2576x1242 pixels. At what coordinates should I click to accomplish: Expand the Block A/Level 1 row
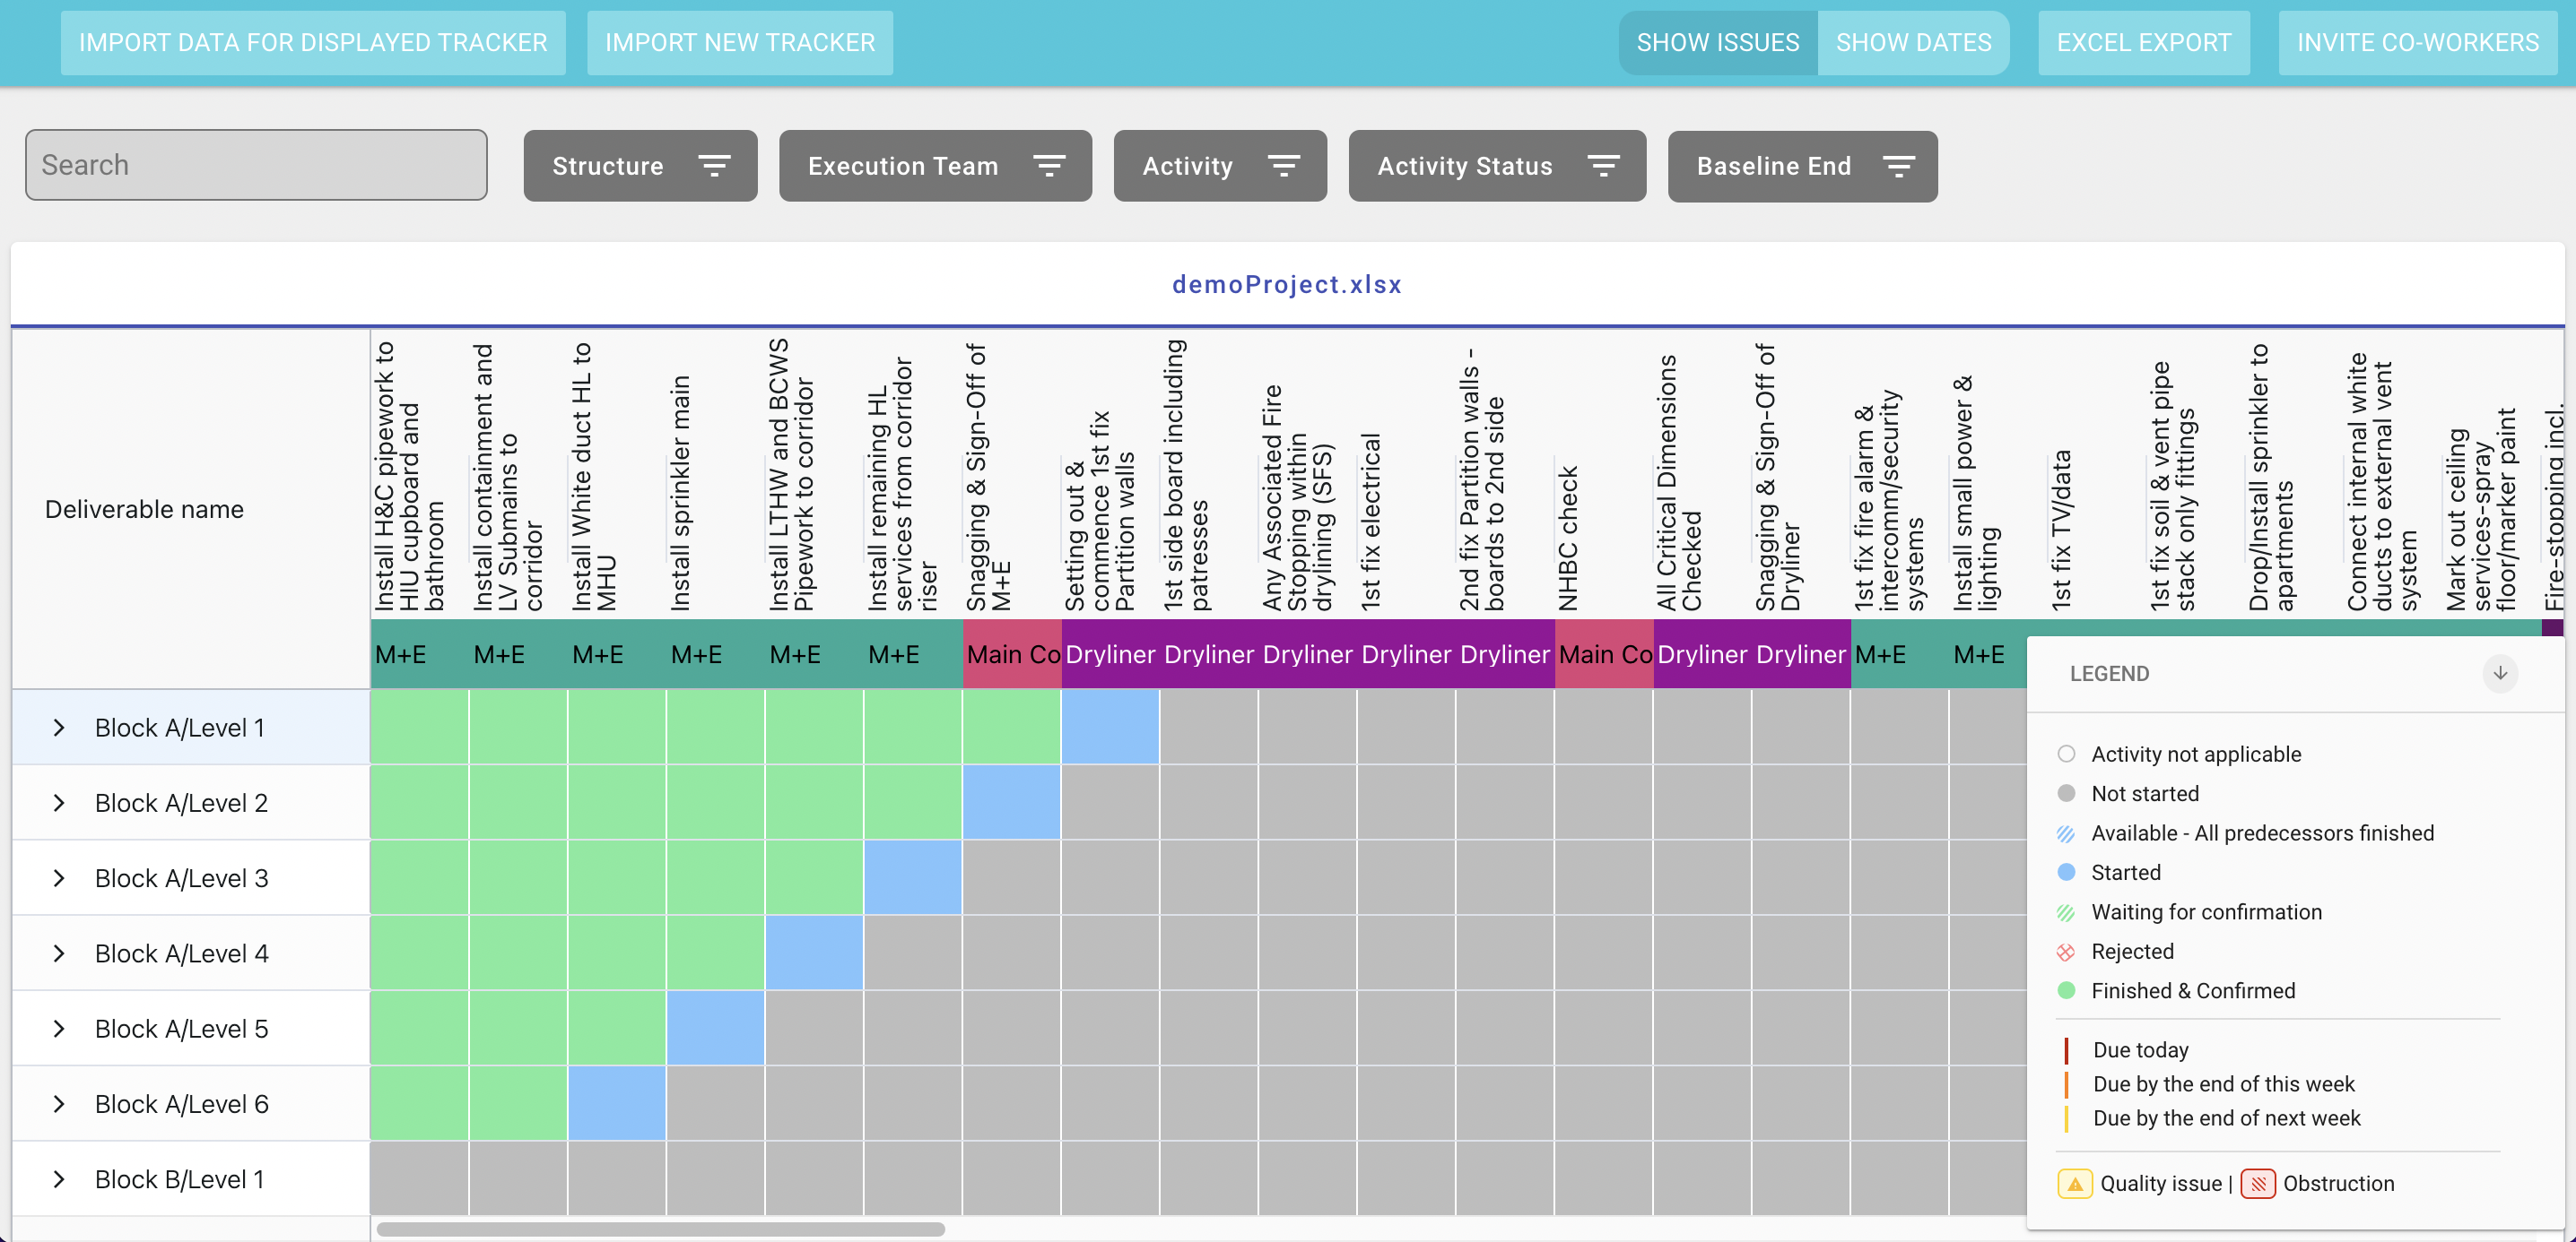coord(57,727)
